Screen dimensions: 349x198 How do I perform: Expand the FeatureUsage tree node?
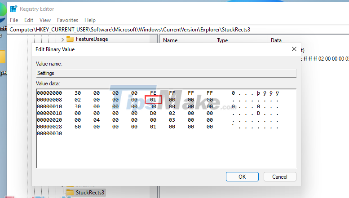tap(62, 40)
